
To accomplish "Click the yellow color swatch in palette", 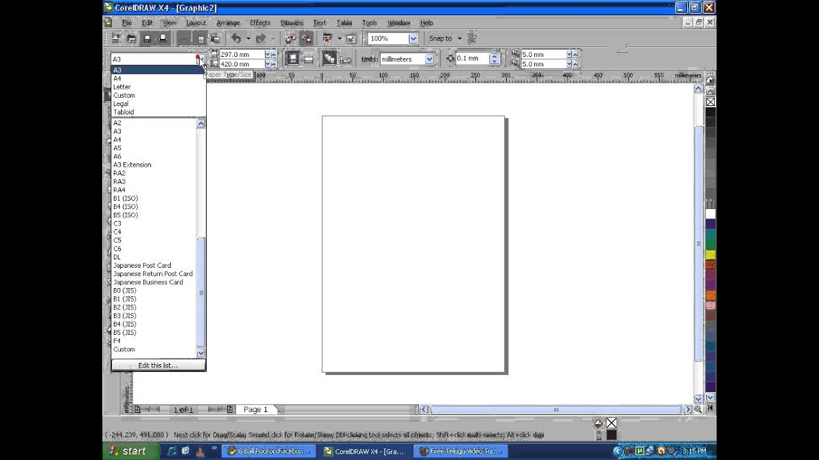I will click(710, 255).
